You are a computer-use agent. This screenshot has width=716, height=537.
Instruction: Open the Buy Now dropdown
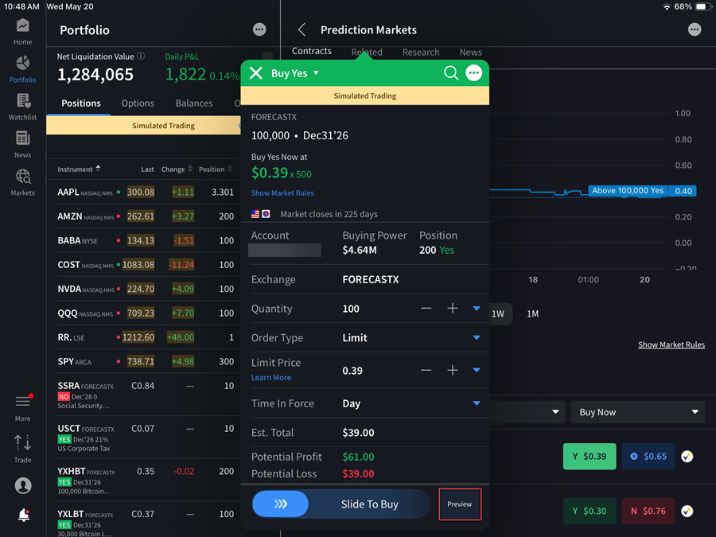pos(638,412)
